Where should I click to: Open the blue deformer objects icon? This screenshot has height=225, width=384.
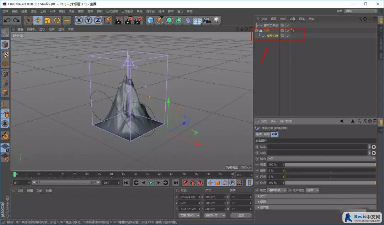point(188,20)
